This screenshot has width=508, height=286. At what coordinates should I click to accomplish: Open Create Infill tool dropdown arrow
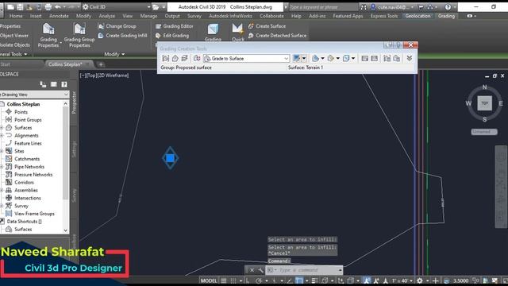pyautogui.click(x=322, y=58)
